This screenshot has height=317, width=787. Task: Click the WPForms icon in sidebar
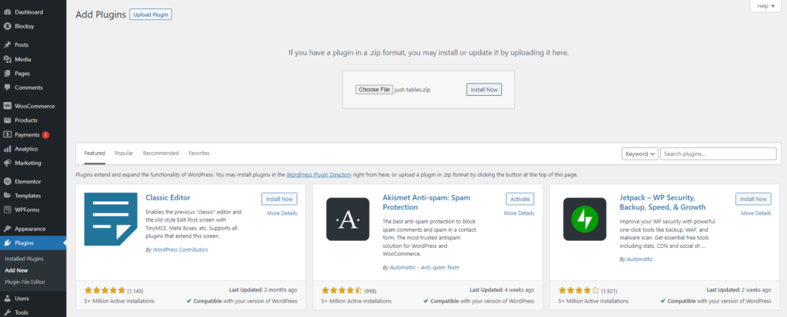[x=7, y=210]
